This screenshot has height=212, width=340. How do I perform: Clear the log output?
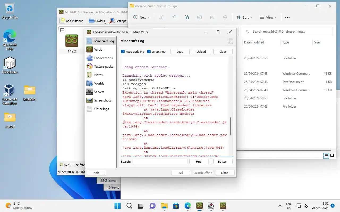click(x=223, y=52)
